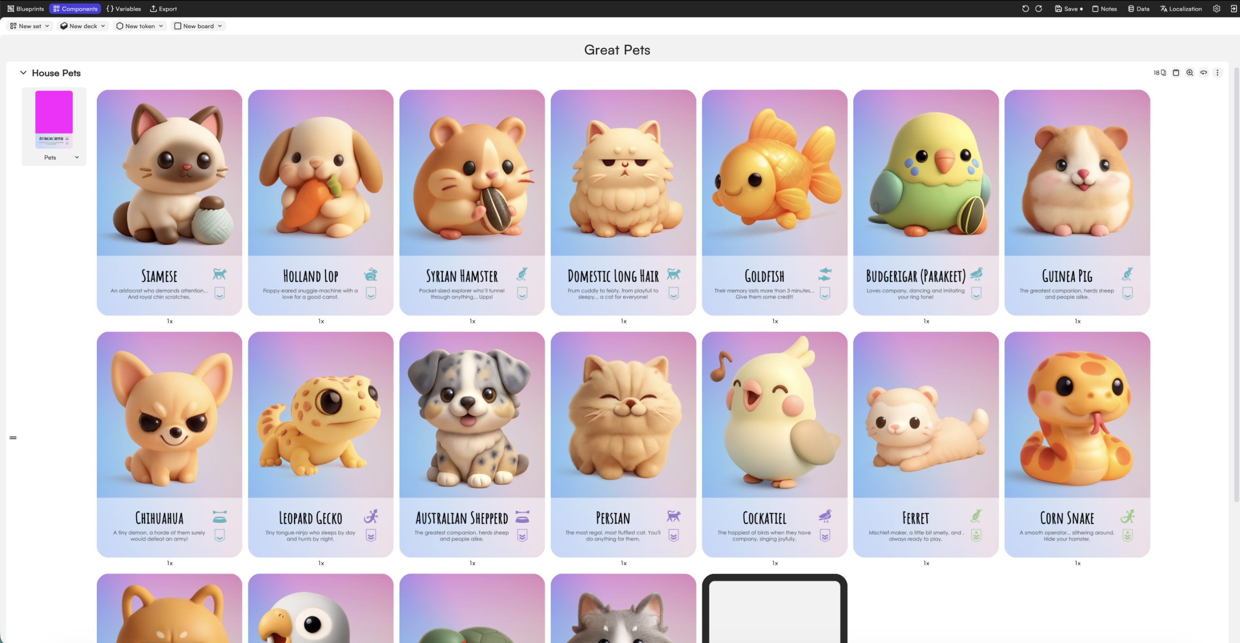This screenshot has height=643, width=1240.
Task: Click the Save button
Action: [1069, 9]
